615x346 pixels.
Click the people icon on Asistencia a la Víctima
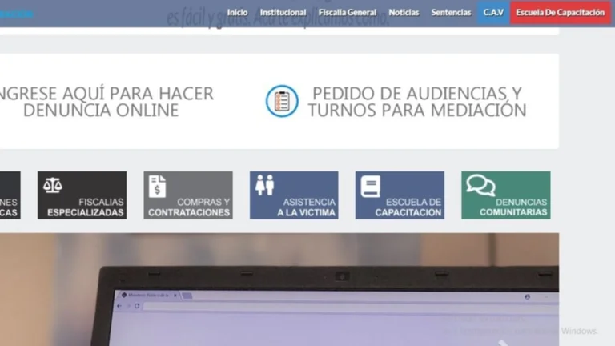coord(264,185)
